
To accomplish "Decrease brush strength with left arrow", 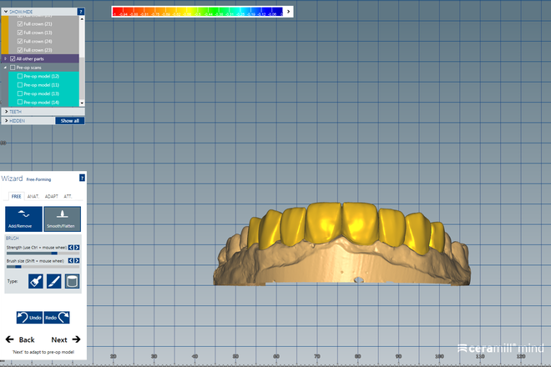I will (71, 248).
